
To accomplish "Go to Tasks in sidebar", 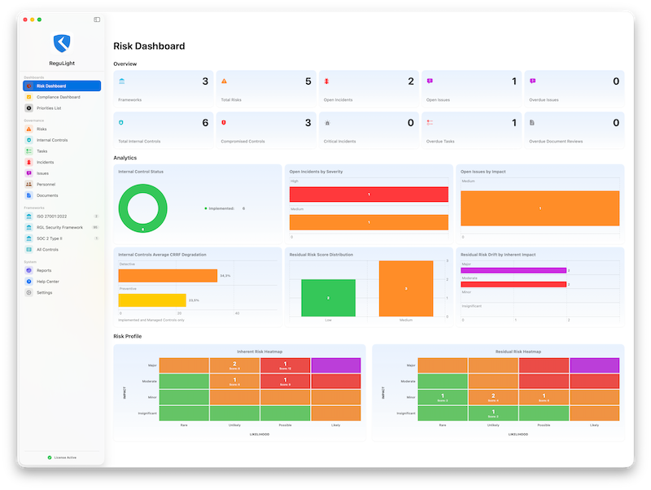I will pyautogui.click(x=42, y=151).
